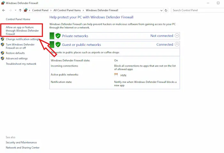The width and height of the screenshot is (224, 153).
Task: Select All Control Panel Items breadcrumb
Action: (x=67, y=10)
